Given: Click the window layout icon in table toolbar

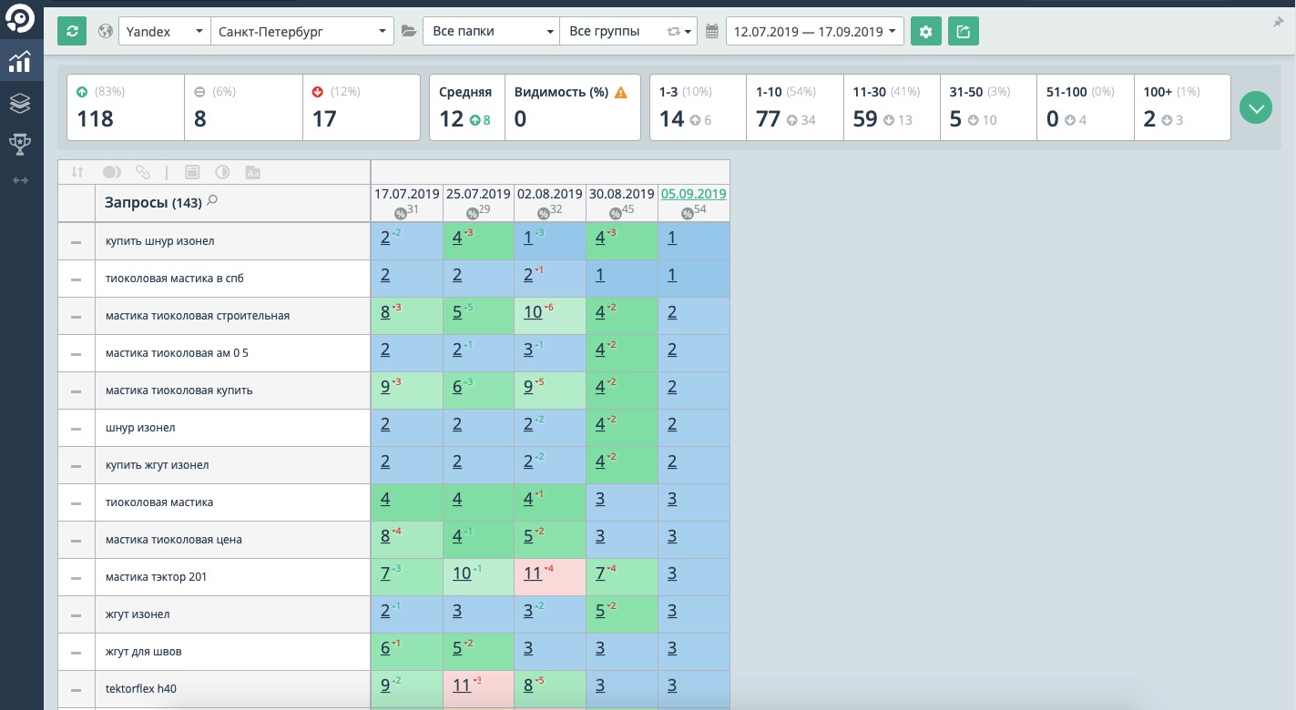Looking at the screenshot, I should (x=192, y=172).
